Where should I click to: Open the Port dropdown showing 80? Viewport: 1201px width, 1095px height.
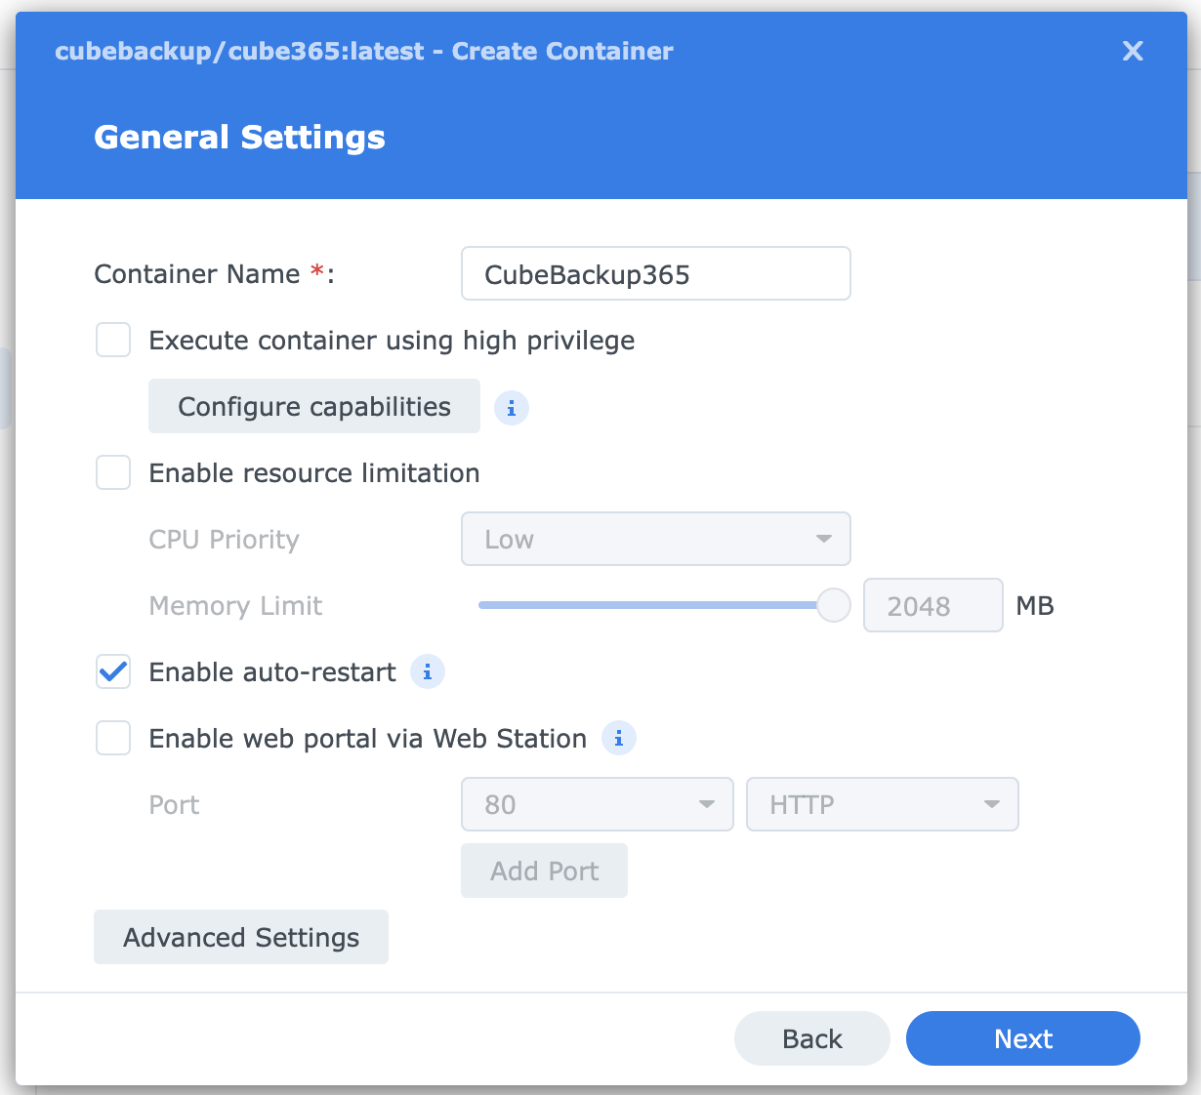pyautogui.click(x=598, y=804)
